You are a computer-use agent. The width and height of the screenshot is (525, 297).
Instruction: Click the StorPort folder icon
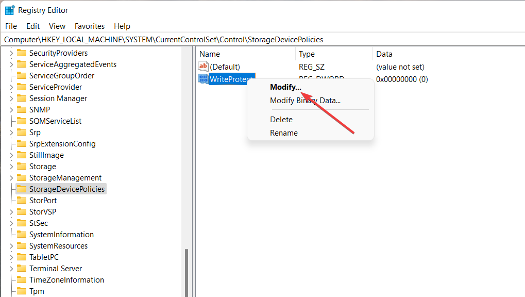22,201
